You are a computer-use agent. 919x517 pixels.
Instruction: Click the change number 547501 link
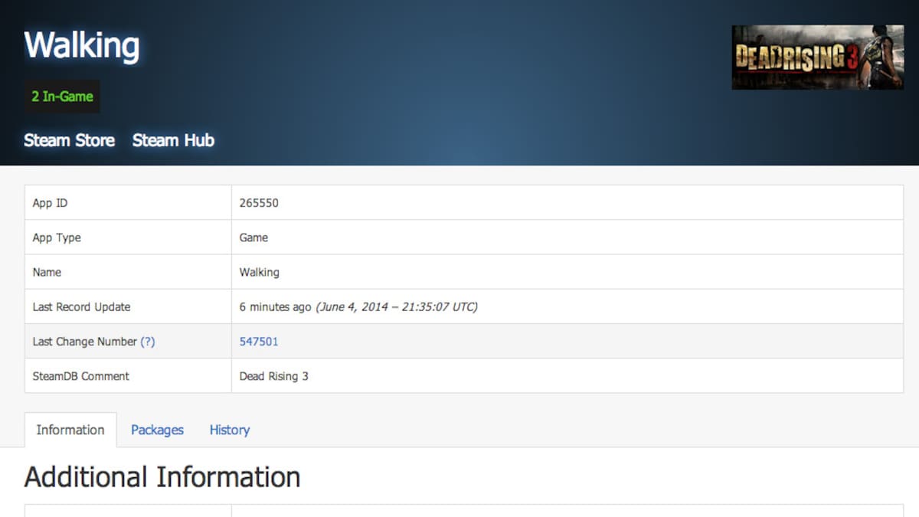pos(259,342)
